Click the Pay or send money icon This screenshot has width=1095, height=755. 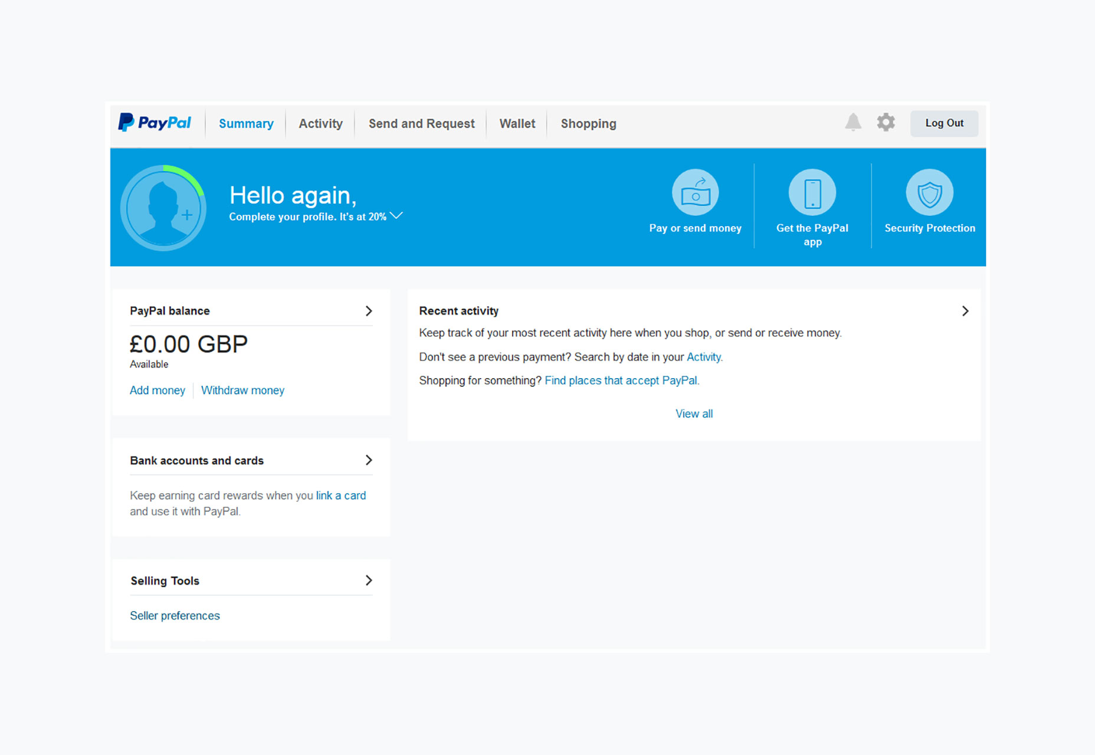[695, 192]
